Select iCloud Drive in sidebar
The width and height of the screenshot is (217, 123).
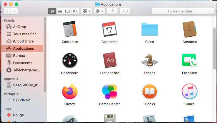tap(23, 41)
